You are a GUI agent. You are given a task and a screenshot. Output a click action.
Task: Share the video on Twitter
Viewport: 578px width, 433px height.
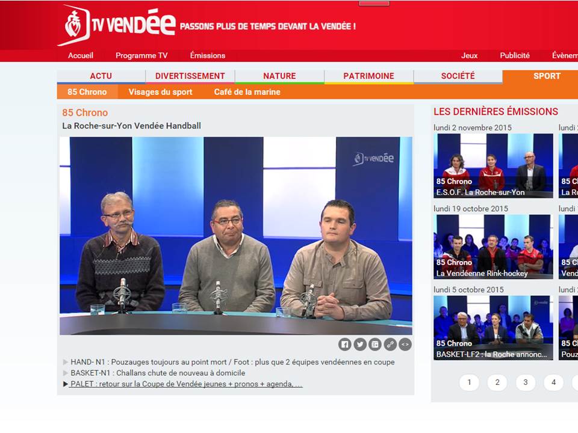pos(360,345)
